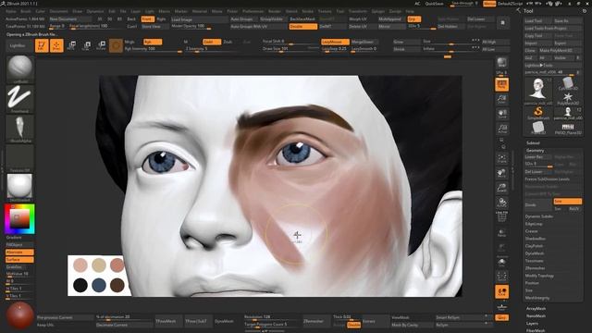Click the Transp transparency icon
592x333 pixels.
click(501, 232)
